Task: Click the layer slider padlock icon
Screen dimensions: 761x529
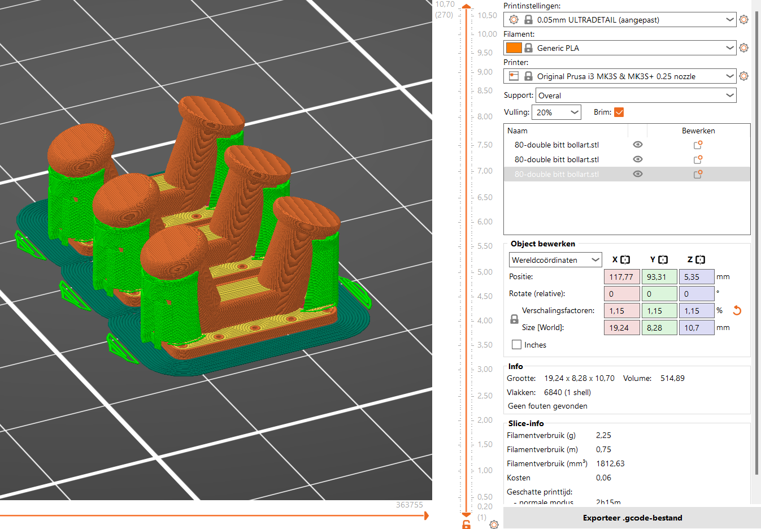Action: pos(466,524)
